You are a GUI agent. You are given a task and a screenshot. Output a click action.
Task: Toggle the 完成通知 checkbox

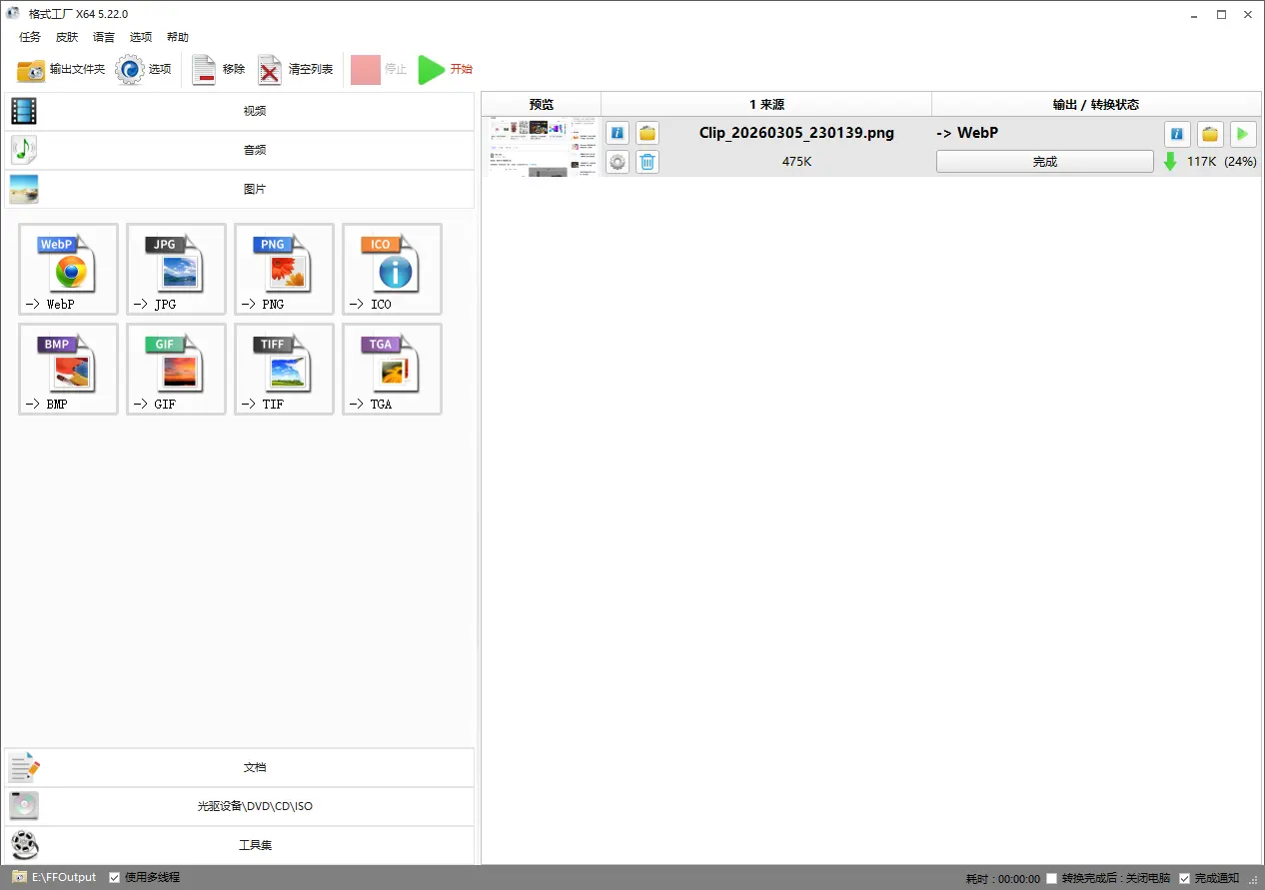[x=1185, y=877]
